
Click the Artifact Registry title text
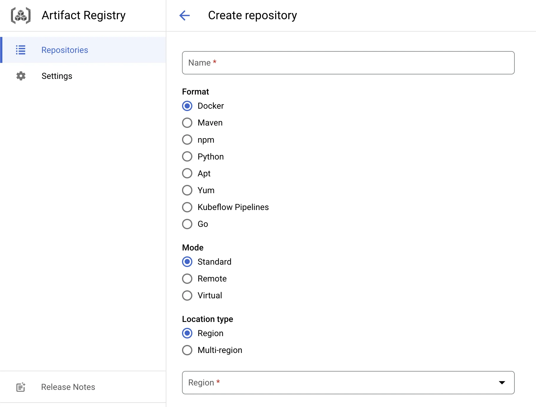tap(84, 15)
